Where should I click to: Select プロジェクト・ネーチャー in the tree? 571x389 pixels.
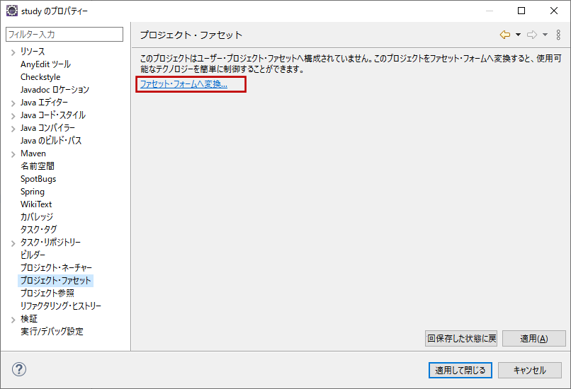coord(56,268)
